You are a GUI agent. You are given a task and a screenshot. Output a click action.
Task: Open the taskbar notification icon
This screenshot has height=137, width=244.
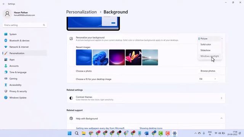click(240, 133)
